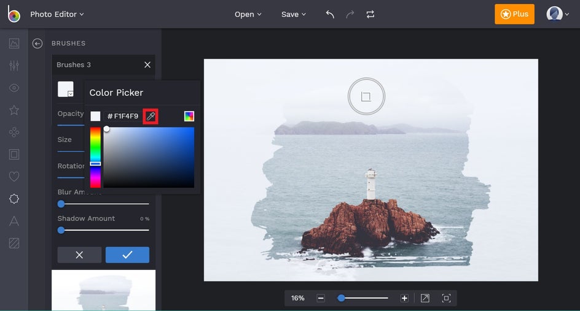Open the Open menu
Viewport: 580px width, 311px height.
click(x=248, y=14)
